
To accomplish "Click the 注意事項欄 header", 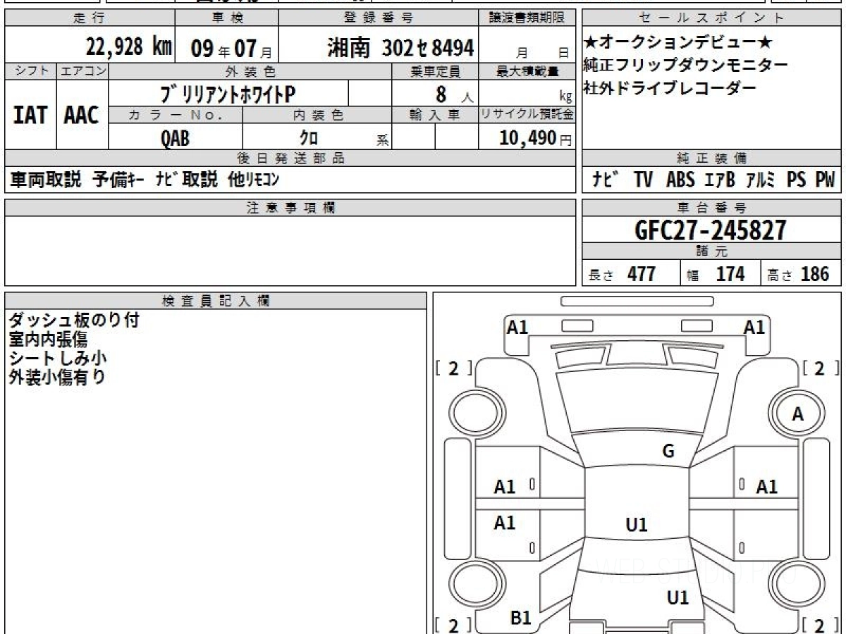I will click(290, 207).
